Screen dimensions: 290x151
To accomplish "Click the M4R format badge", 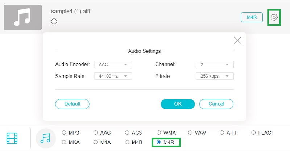I will click(252, 17).
